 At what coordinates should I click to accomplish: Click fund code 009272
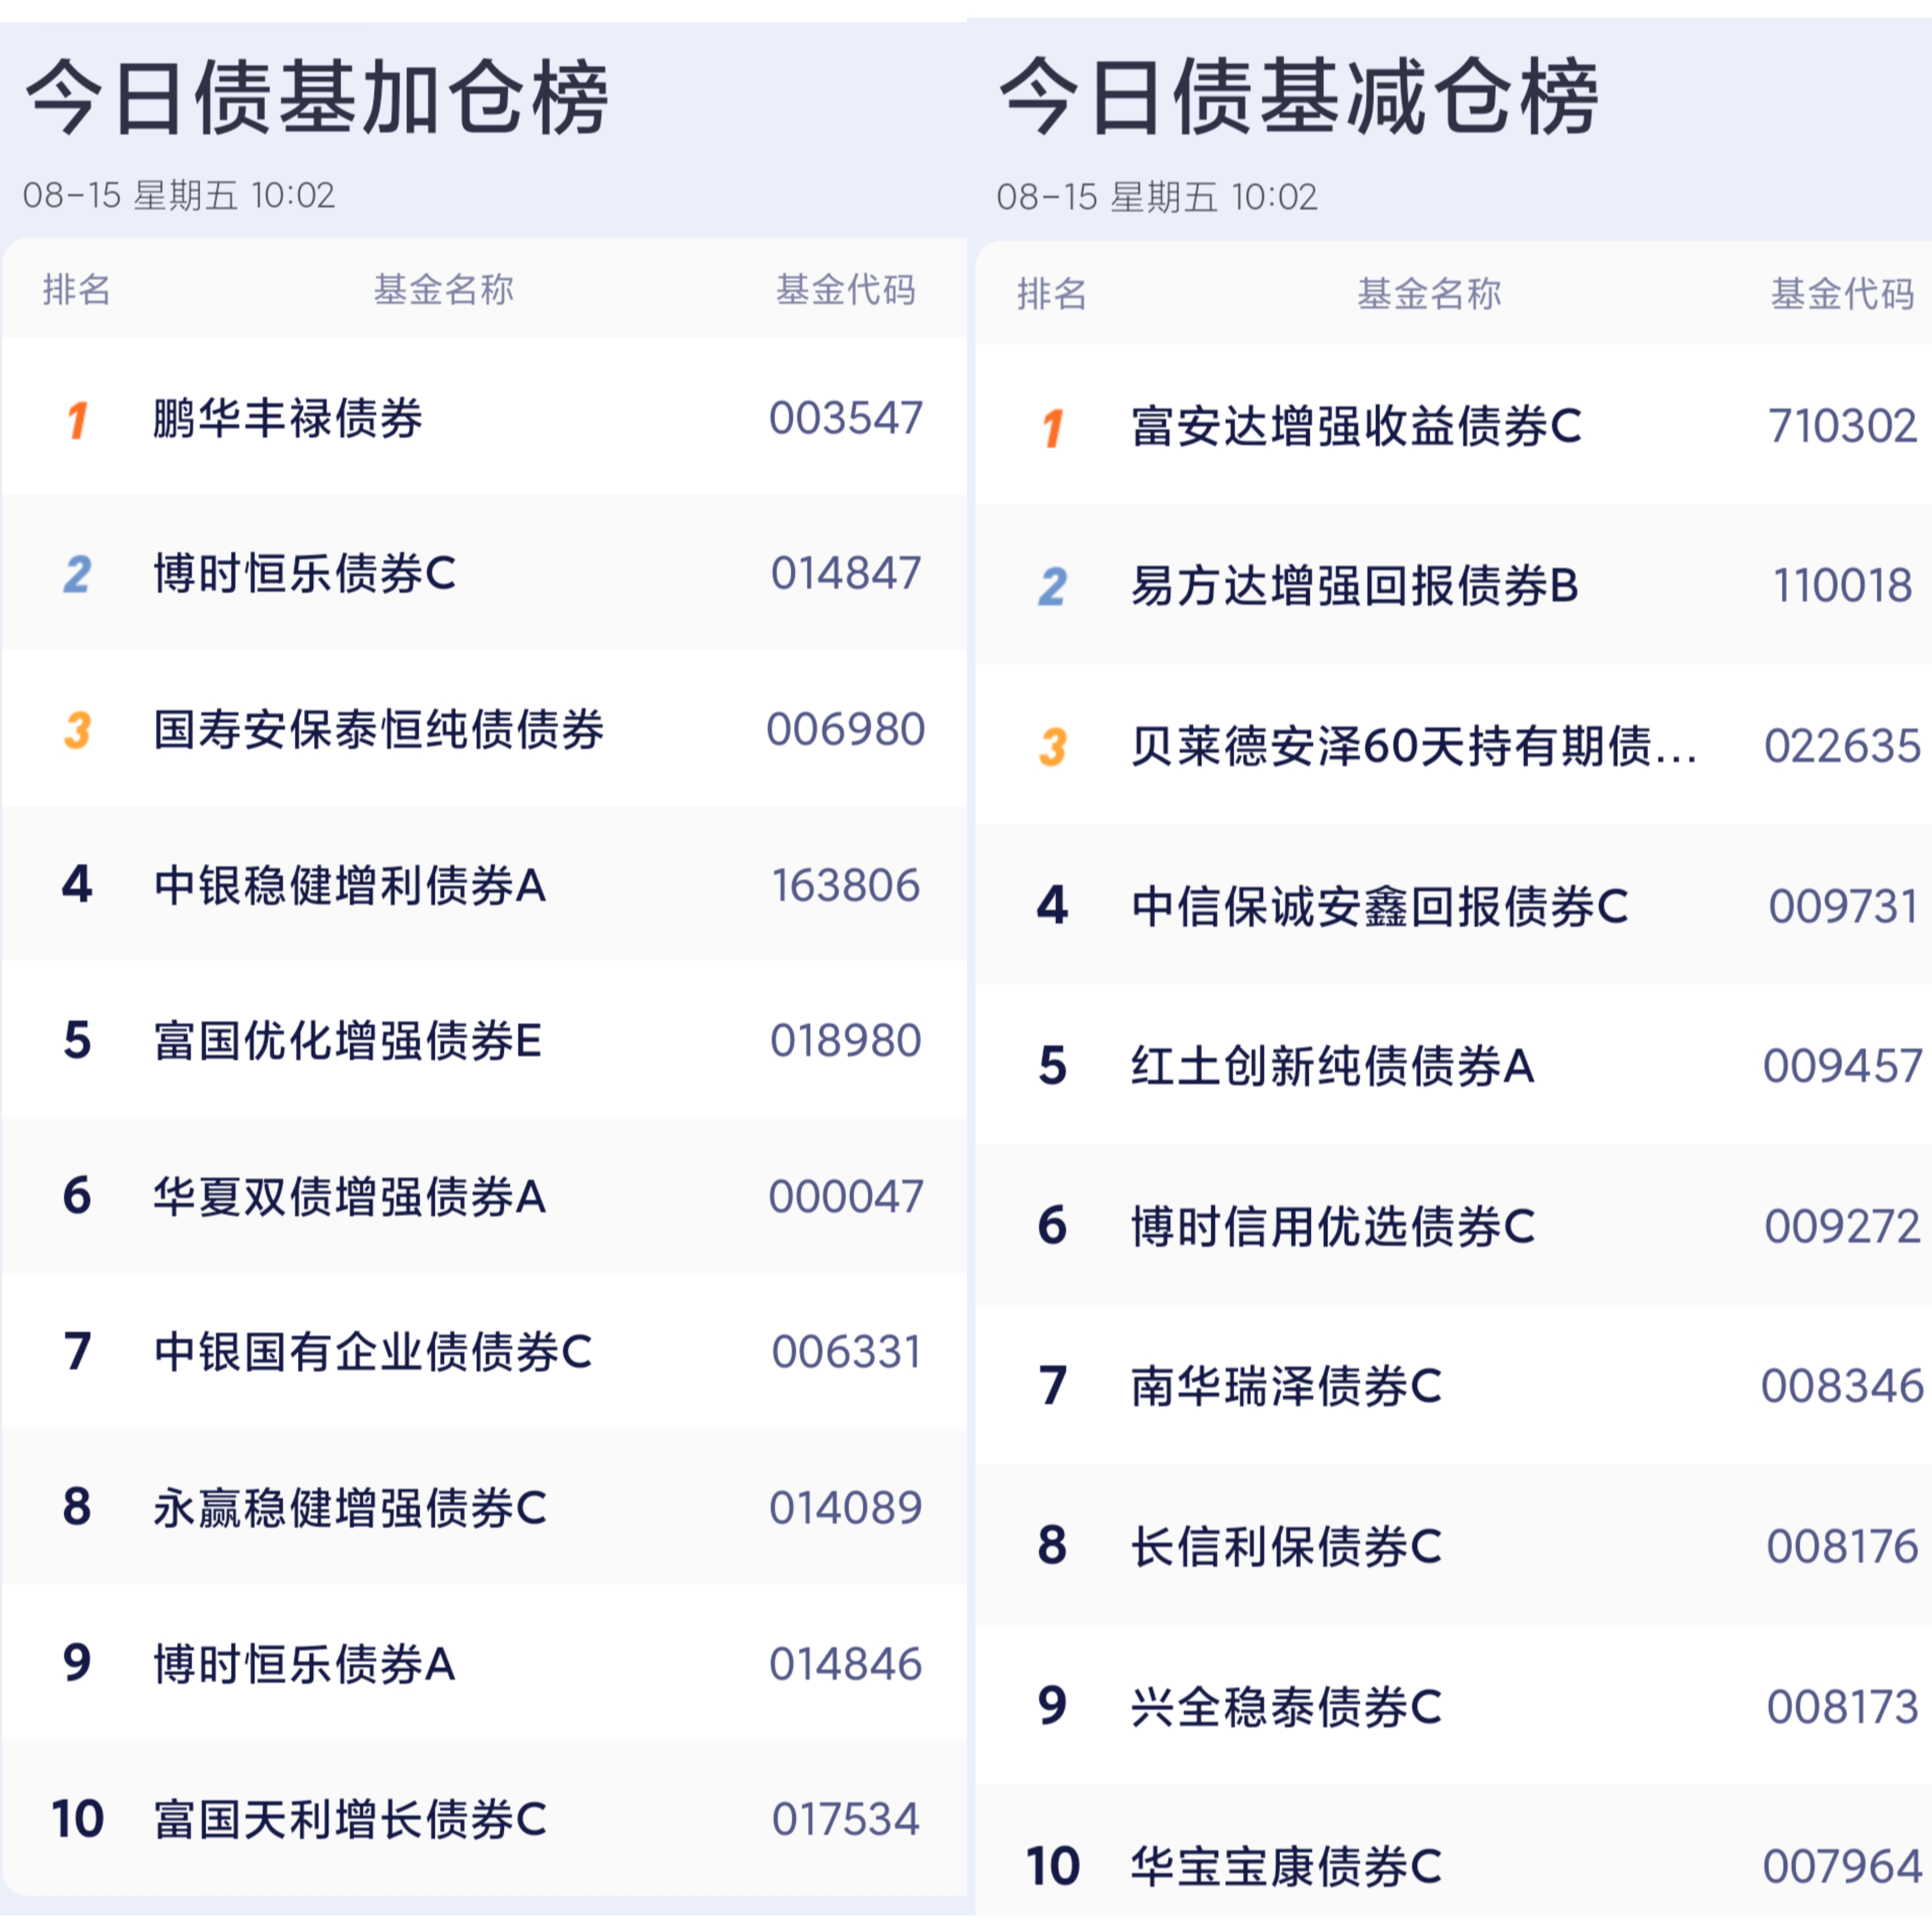(x=1842, y=1227)
